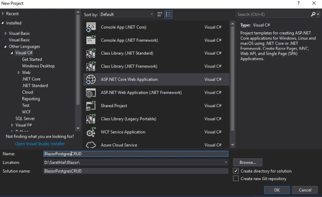
Task: Pick the Class Library (Legacy Portable) icon
Action: pos(91,119)
